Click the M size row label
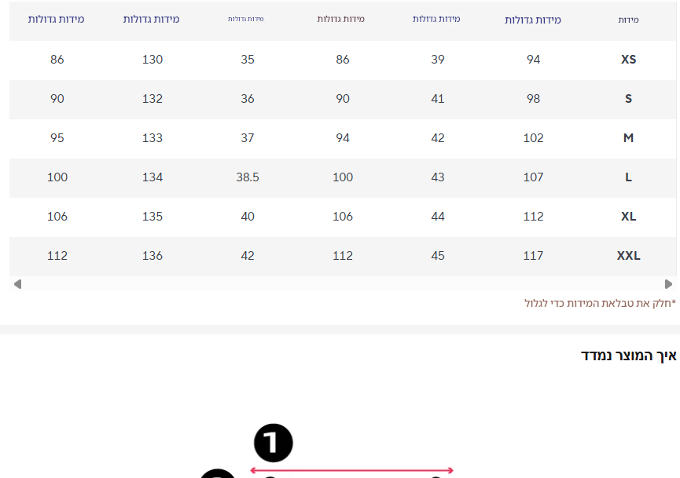680x478 pixels. pyautogui.click(x=628, y=138)
